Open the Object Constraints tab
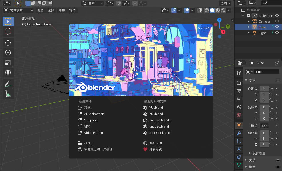The height and width of the screenshot is (171, 282). (239, 157)
